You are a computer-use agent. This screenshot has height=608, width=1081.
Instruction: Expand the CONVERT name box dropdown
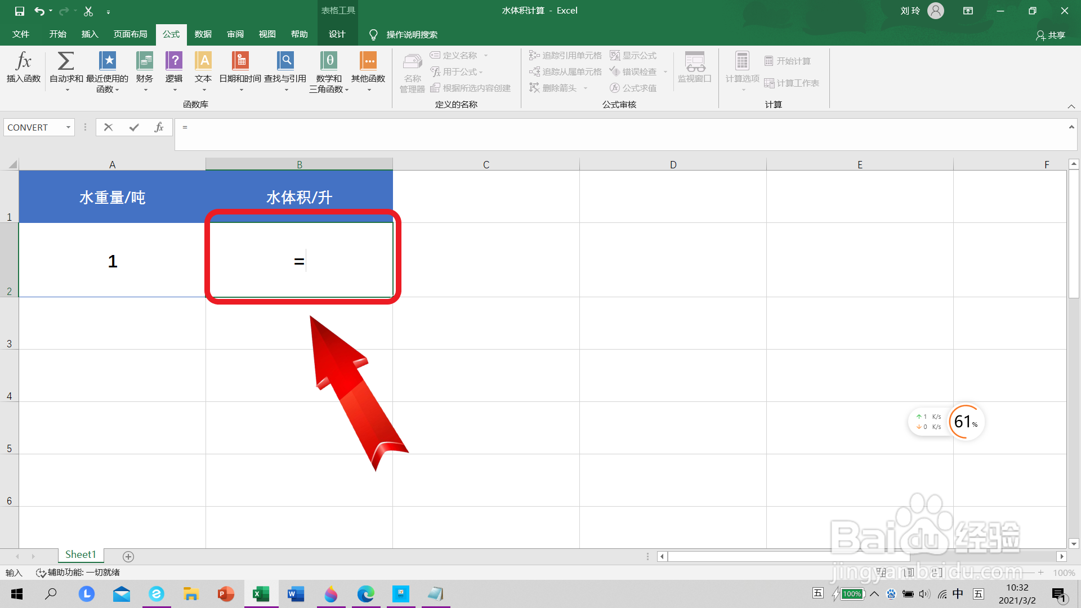tap(68, 127)
